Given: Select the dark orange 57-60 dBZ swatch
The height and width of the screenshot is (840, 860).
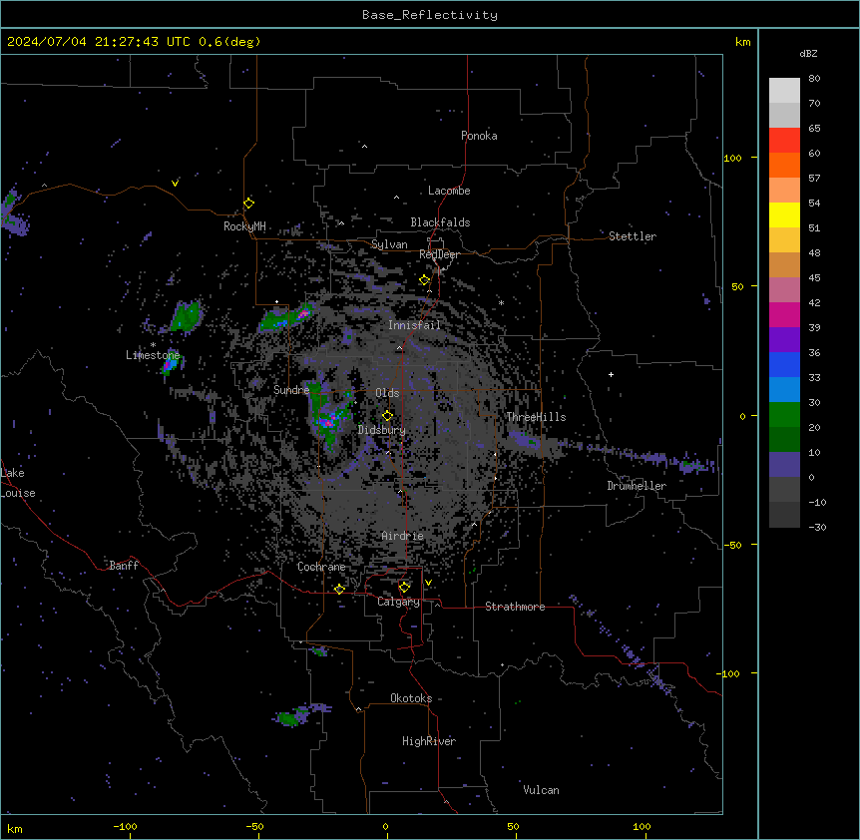Looking at the screenshot, I should (784, 165).
